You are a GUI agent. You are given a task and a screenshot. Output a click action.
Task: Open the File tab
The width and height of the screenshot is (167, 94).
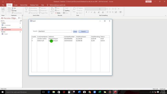(x=3, y=5)
